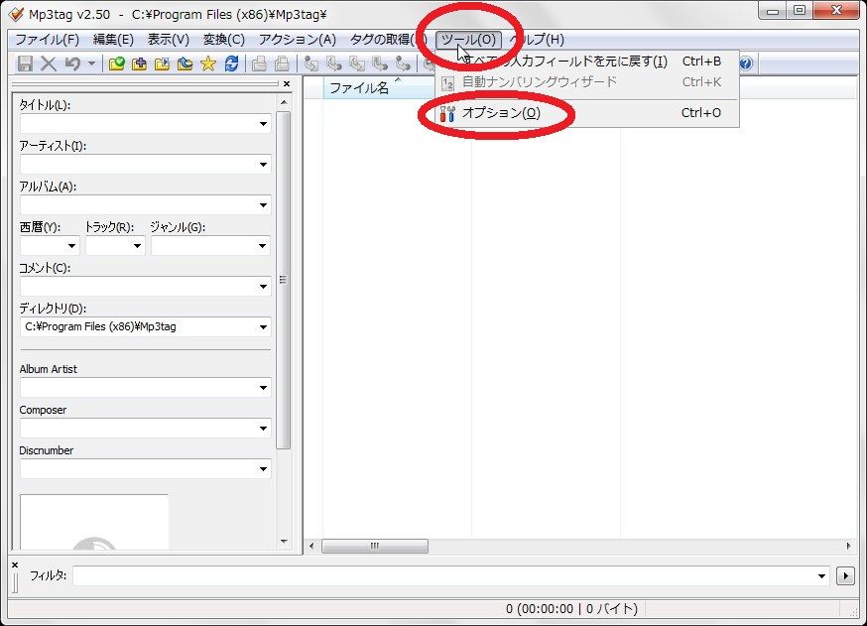
Task: Open the Favorites star icon
Action: click(x=208, y=63)
